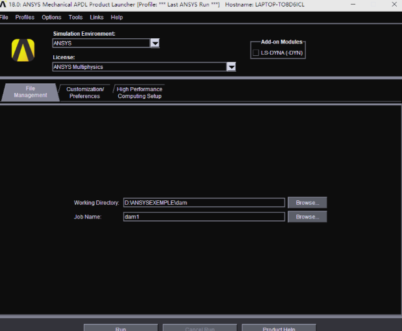The height and width of the screenshot is (331, 402).
Task: Browse for the Working Directory
Action: click(307, 203)
